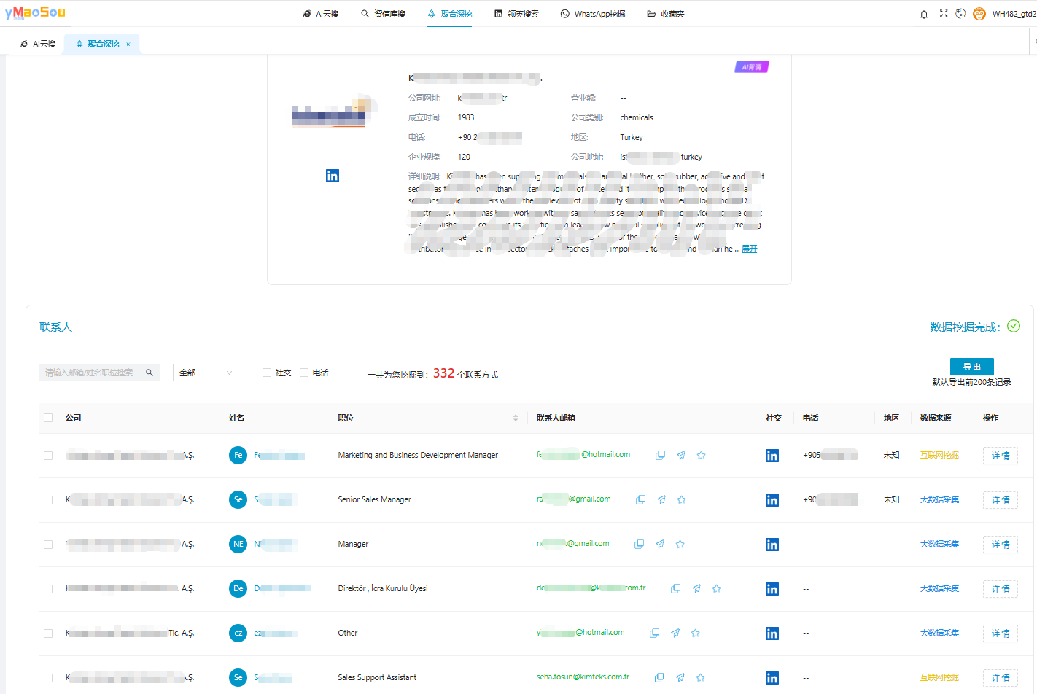1037x694 pixels.
Task: Click the notification bell icon
Action: (924, 14)
